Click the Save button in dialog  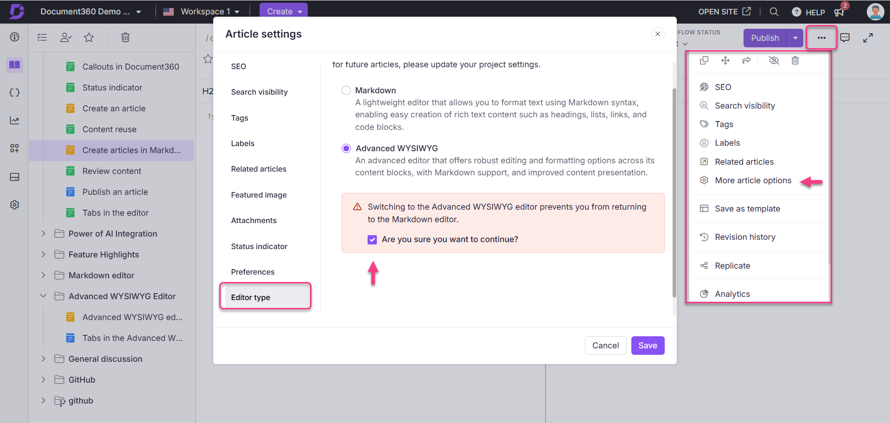(x=648, y=346)
